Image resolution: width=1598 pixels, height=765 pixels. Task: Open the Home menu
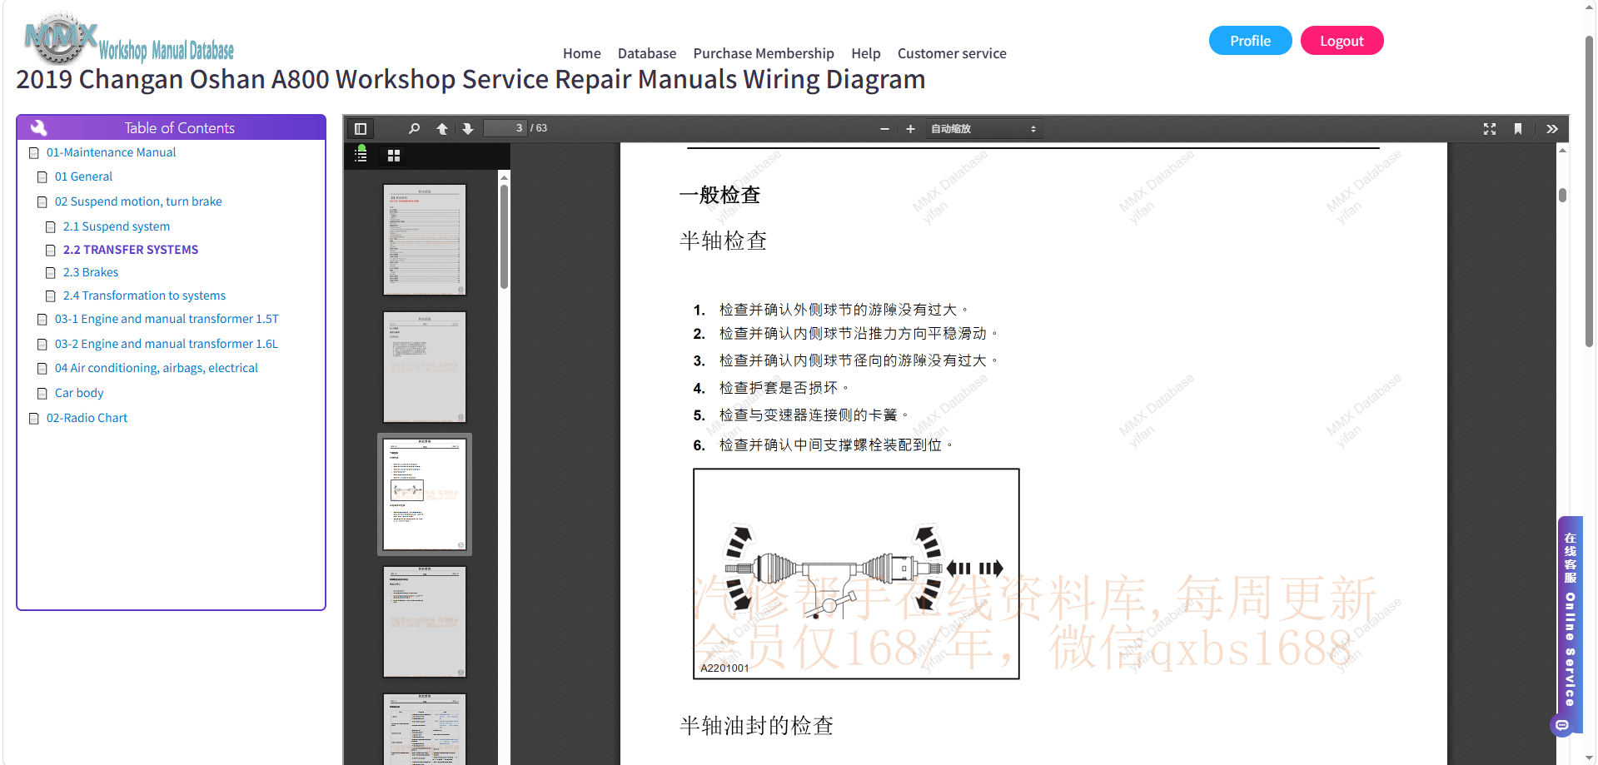pyautogui.click(x=581, y=53)
